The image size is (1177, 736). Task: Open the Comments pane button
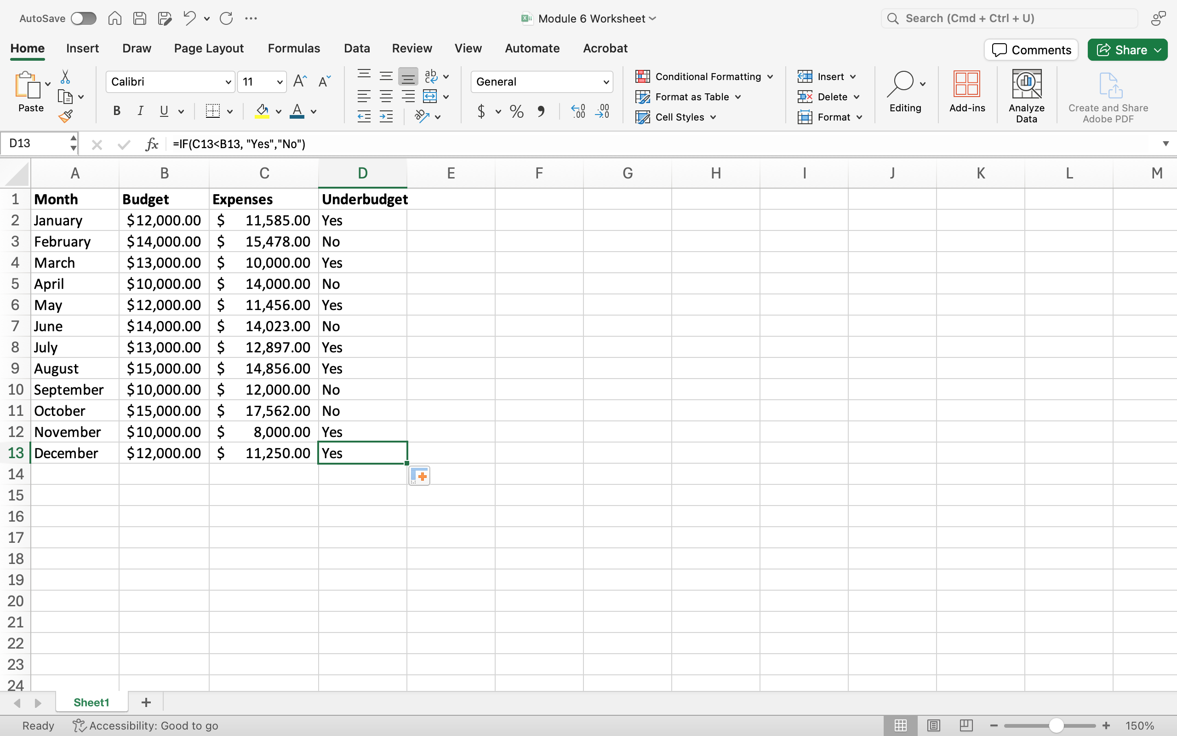1031,50
